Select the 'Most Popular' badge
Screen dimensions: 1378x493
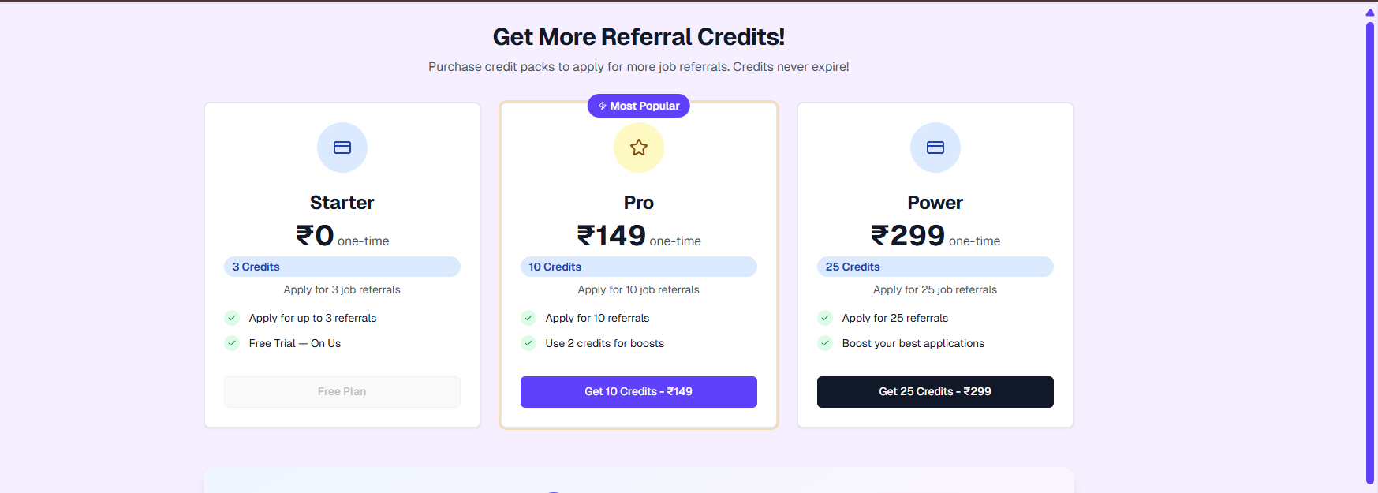(639, 106)
